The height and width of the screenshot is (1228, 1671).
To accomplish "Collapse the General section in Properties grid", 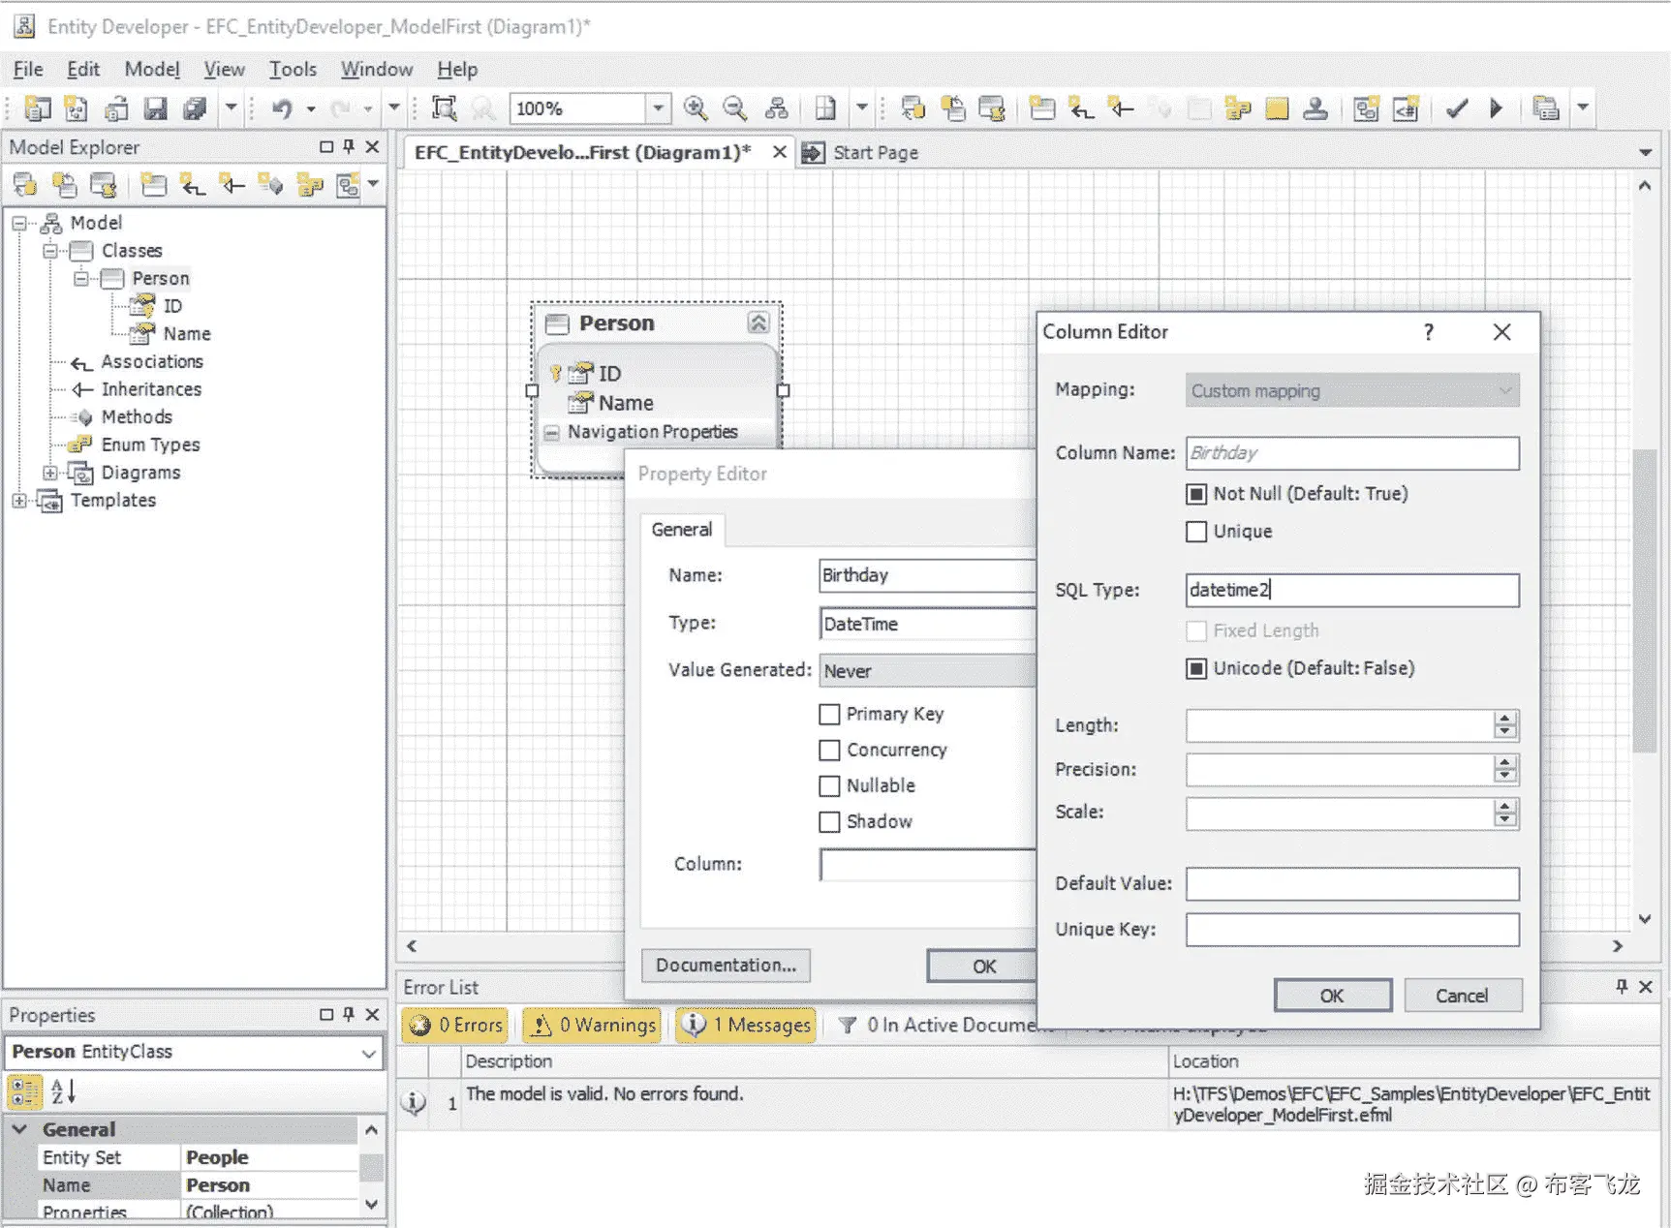I will click(x=19, y=1129).
